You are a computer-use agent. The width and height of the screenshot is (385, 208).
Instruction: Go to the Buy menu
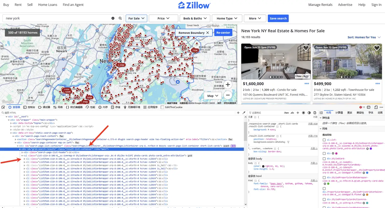tap(6, 5)
